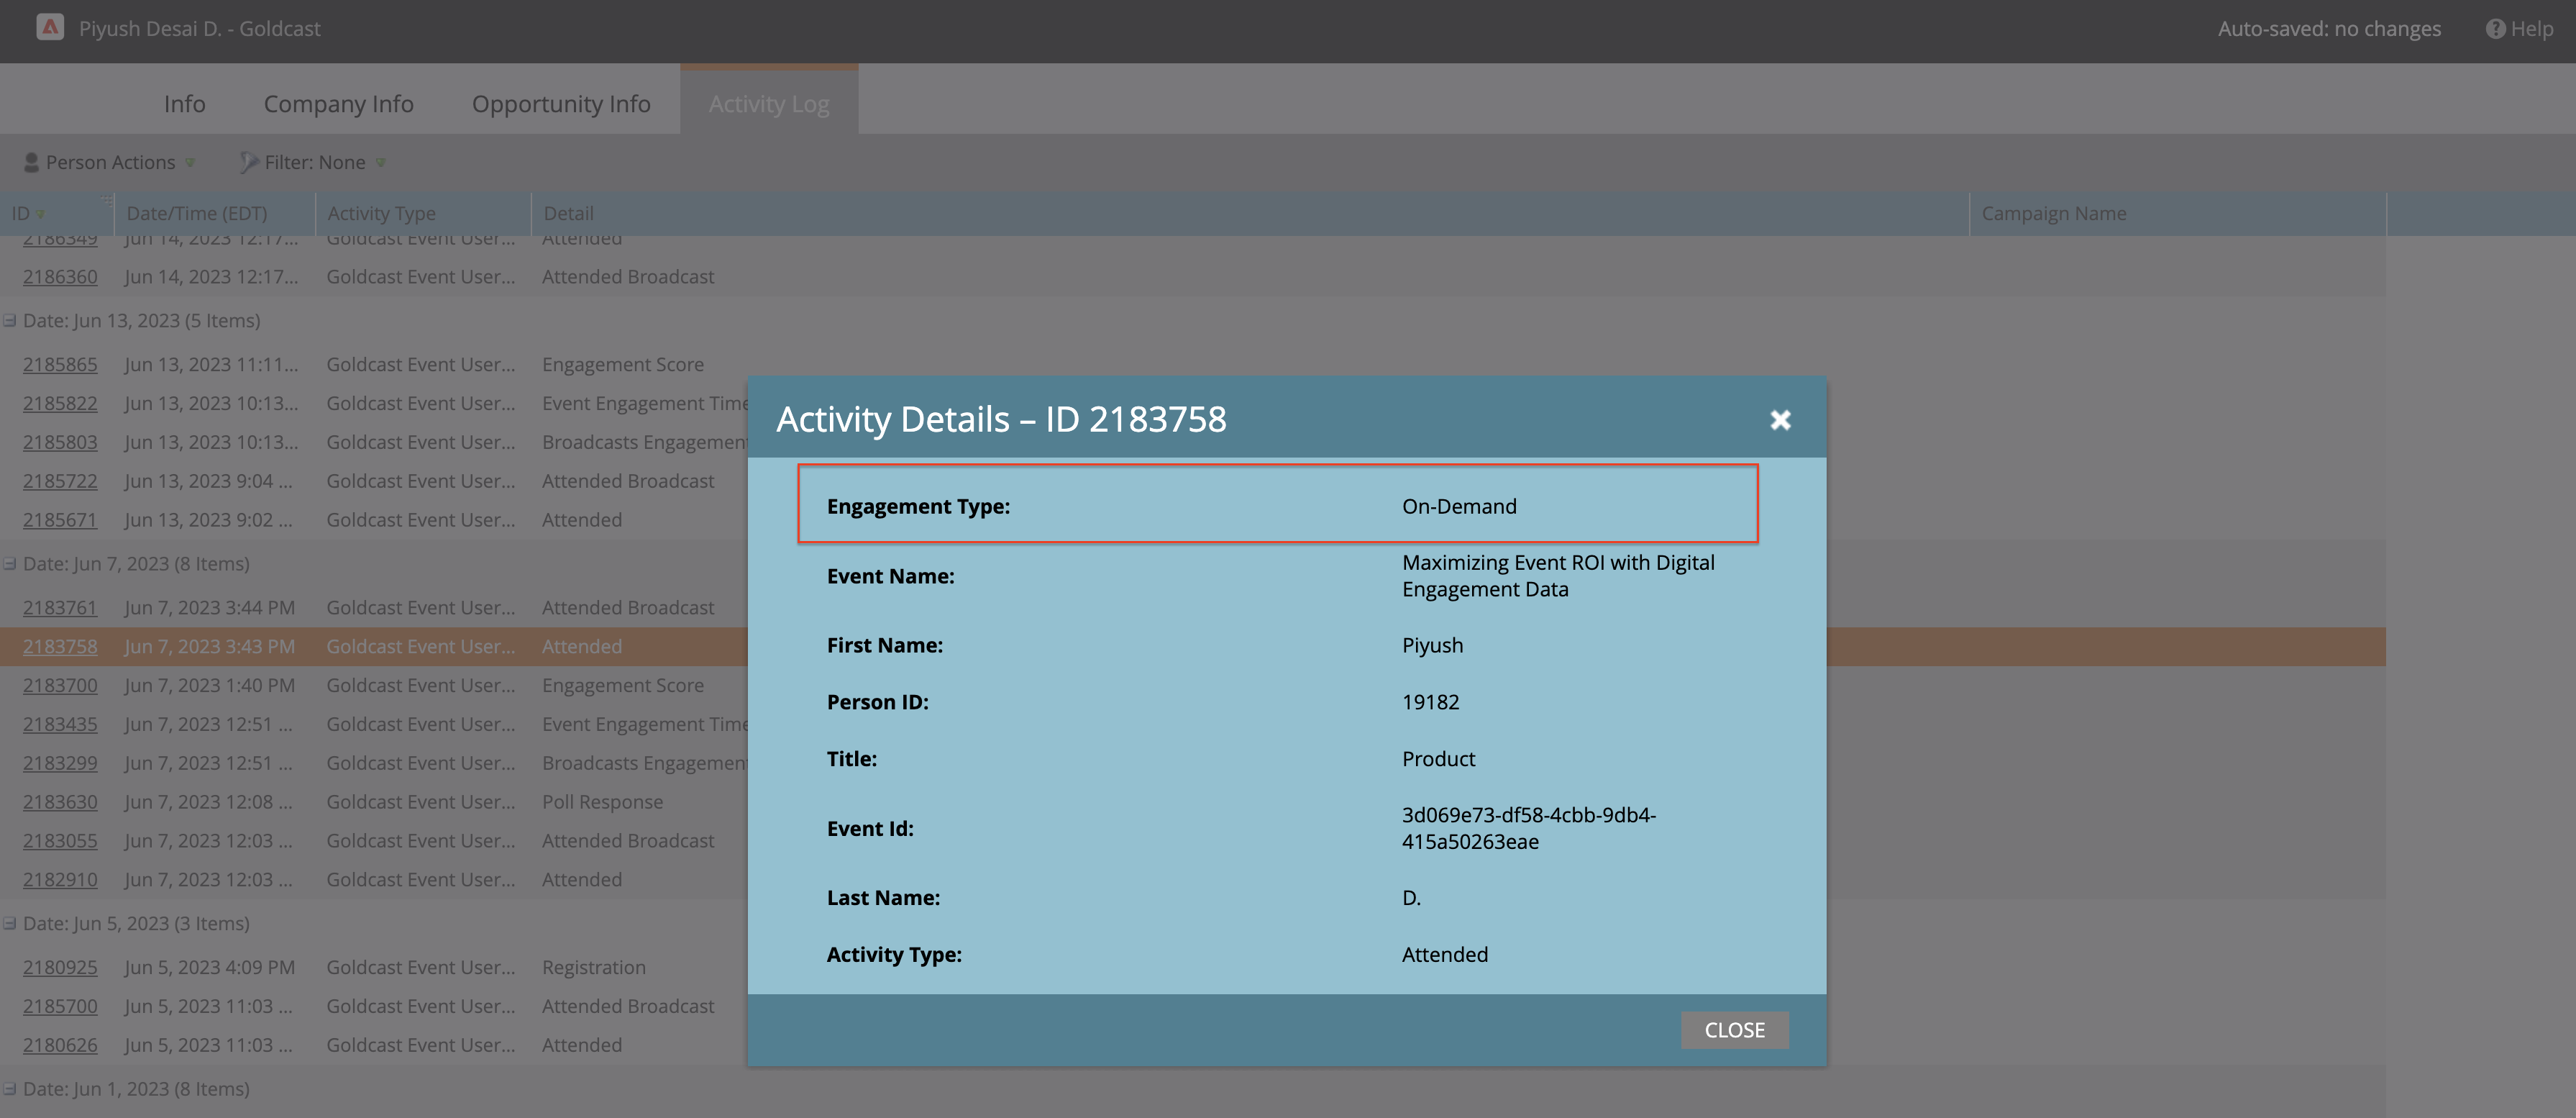Open highlighted activity ID 2183758 link
Screen dimensions: 2576x1118
[60, 647]
